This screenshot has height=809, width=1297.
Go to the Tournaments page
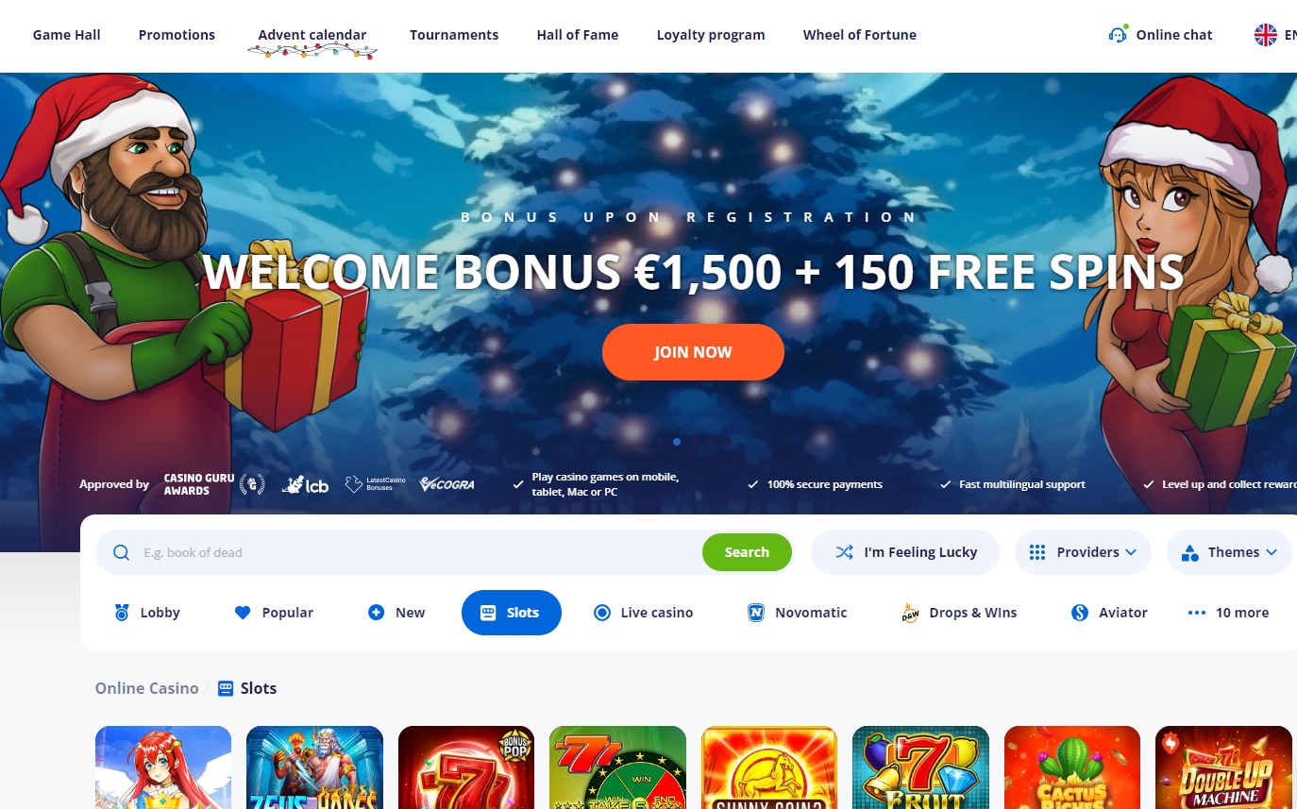tap(454, 35)
